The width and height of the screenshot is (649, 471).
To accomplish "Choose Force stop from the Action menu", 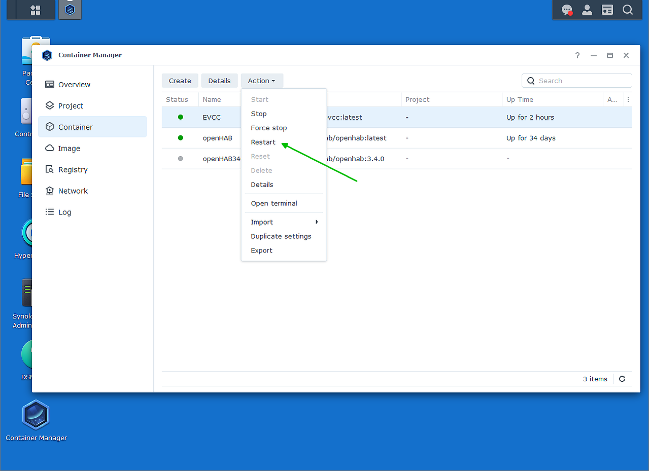I will tap(284, 128).
